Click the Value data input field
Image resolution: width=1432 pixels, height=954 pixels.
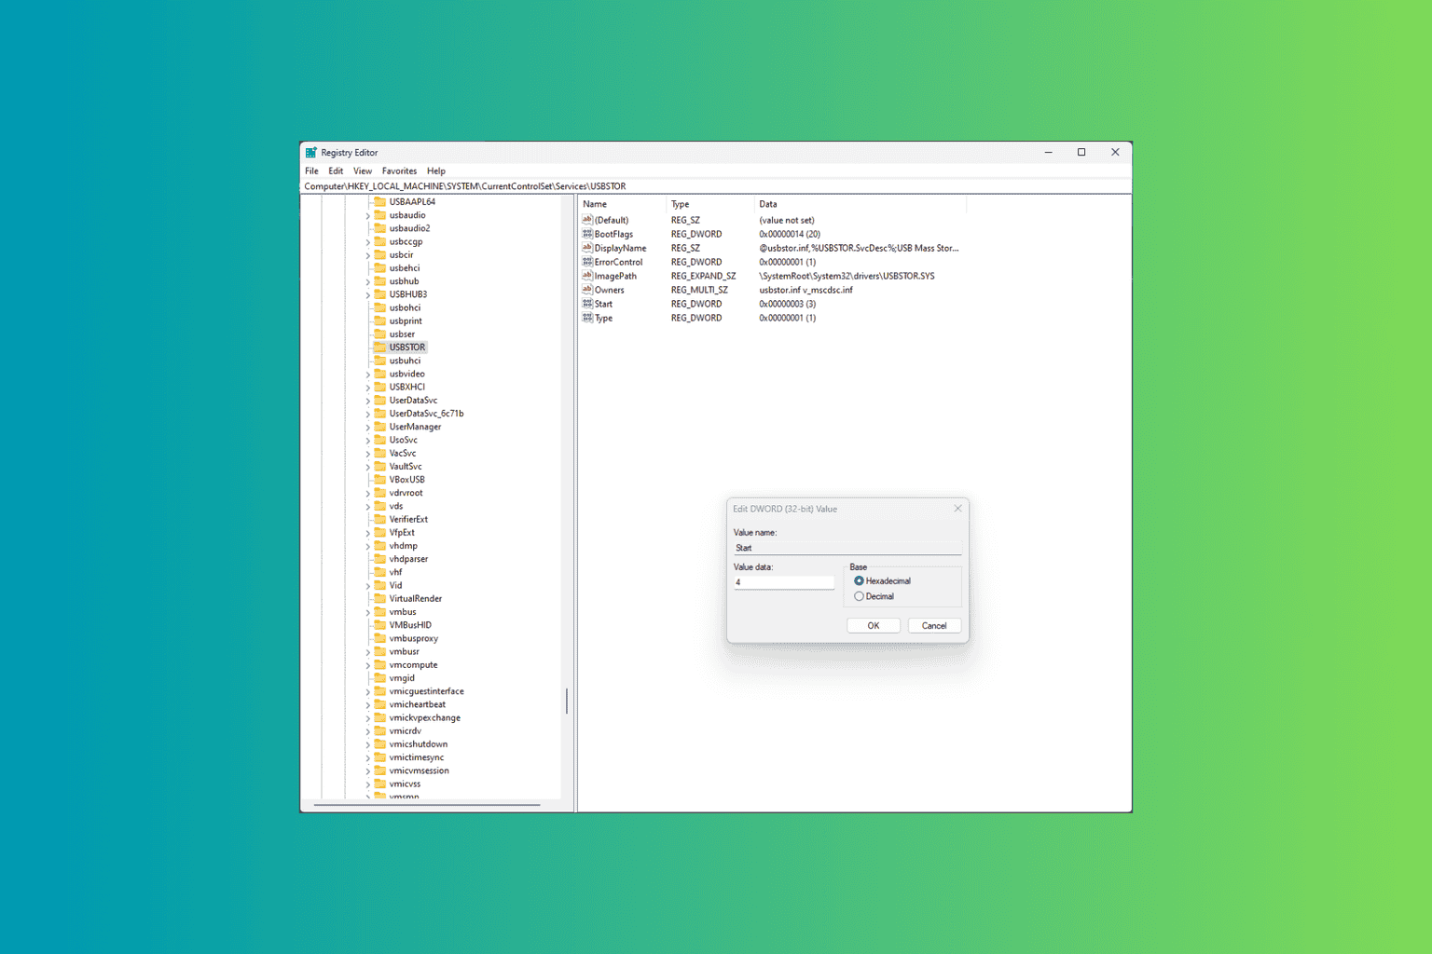[x=784, y=582]
